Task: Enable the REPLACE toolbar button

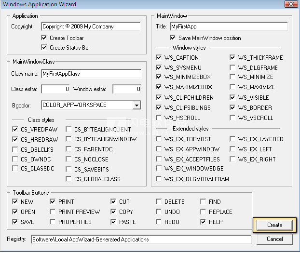Action: (203, 212)
